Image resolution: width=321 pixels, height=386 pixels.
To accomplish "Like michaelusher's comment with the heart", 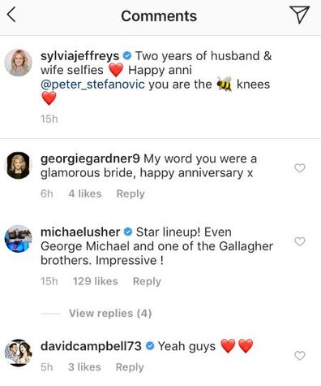I will coord(300,241).
